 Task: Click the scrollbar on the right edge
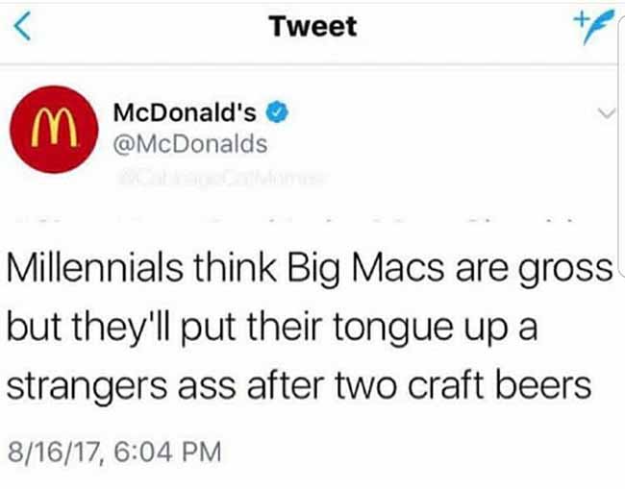pos(621,143)
